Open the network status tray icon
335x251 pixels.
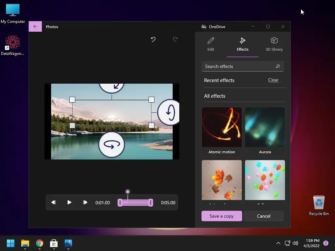[x=287, y=243]
